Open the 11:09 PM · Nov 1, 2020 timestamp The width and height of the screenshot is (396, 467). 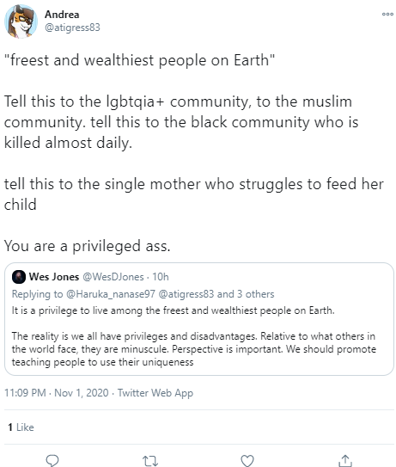[x=56, y=392]
